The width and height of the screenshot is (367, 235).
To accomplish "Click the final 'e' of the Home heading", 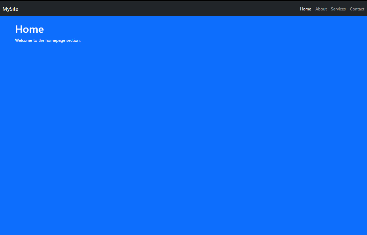I will (x=41, y=30).
